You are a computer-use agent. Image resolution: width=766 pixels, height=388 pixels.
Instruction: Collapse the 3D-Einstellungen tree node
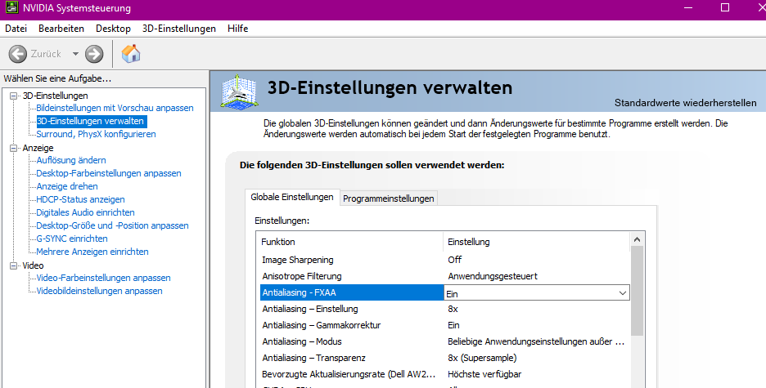[x=14, y=96]
